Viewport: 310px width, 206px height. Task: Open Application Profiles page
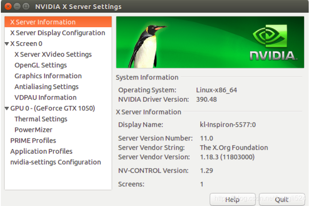coord(41,151)
